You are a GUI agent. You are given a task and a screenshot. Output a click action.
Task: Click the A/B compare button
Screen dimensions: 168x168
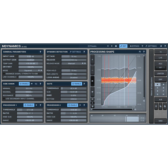[161, 99]
